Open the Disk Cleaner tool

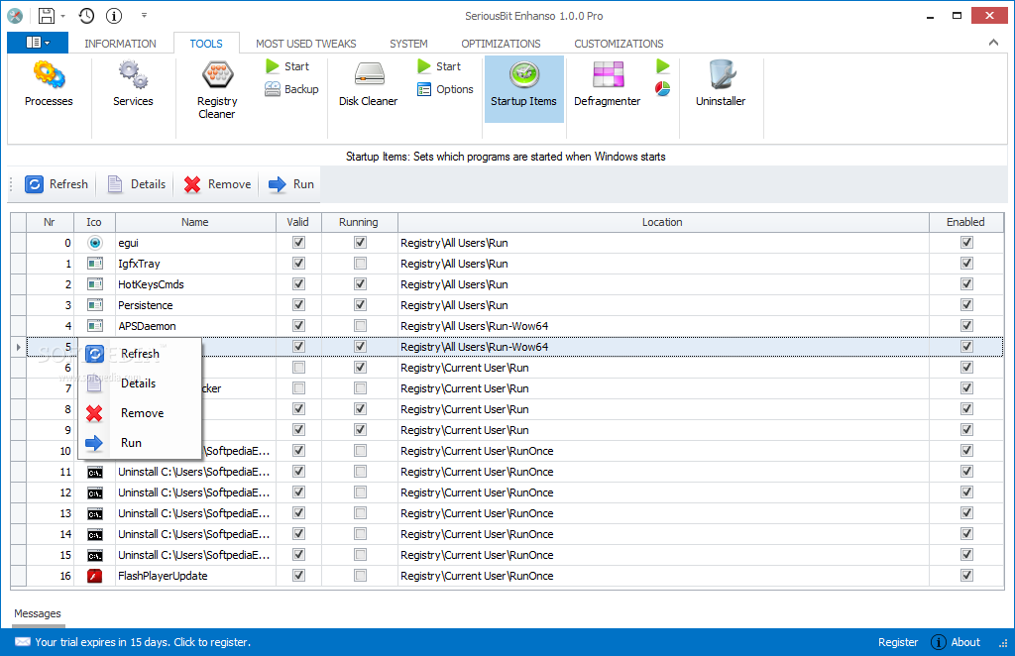point(369,83)
